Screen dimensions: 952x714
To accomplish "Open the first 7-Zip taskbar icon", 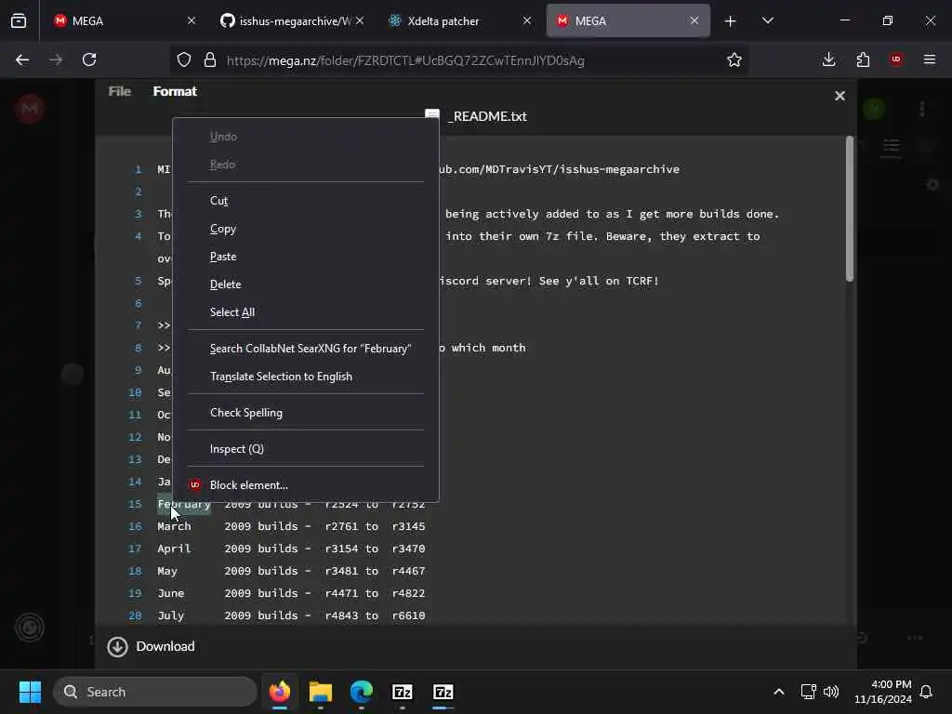I will [402, 692].
